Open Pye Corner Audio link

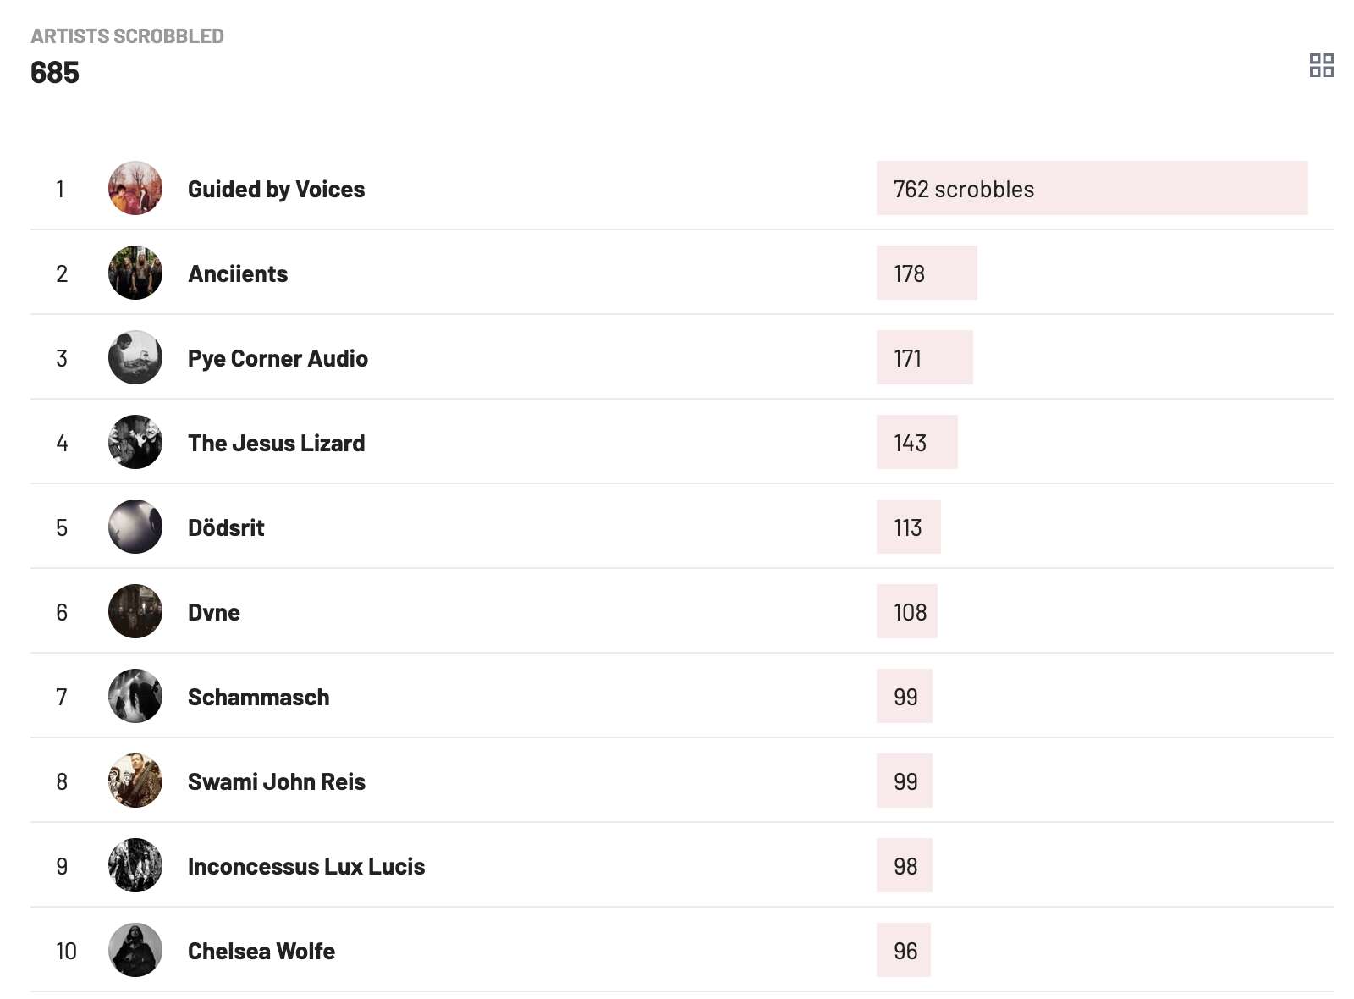point(278,358)
